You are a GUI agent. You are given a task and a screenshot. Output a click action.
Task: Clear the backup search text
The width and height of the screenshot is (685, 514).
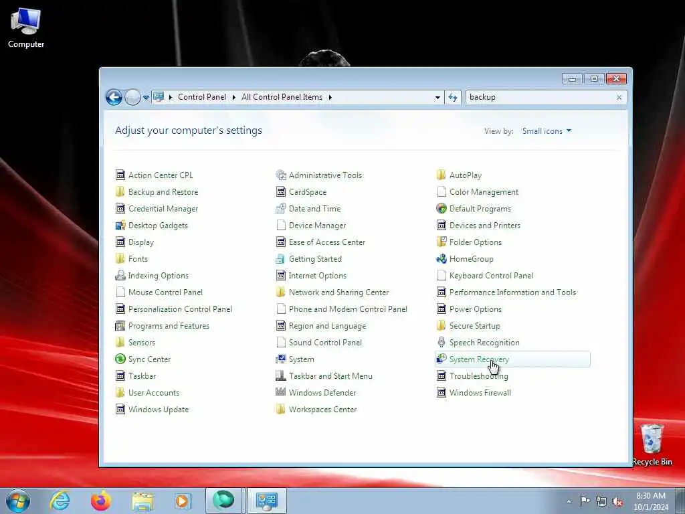click(x=619, y=98)
